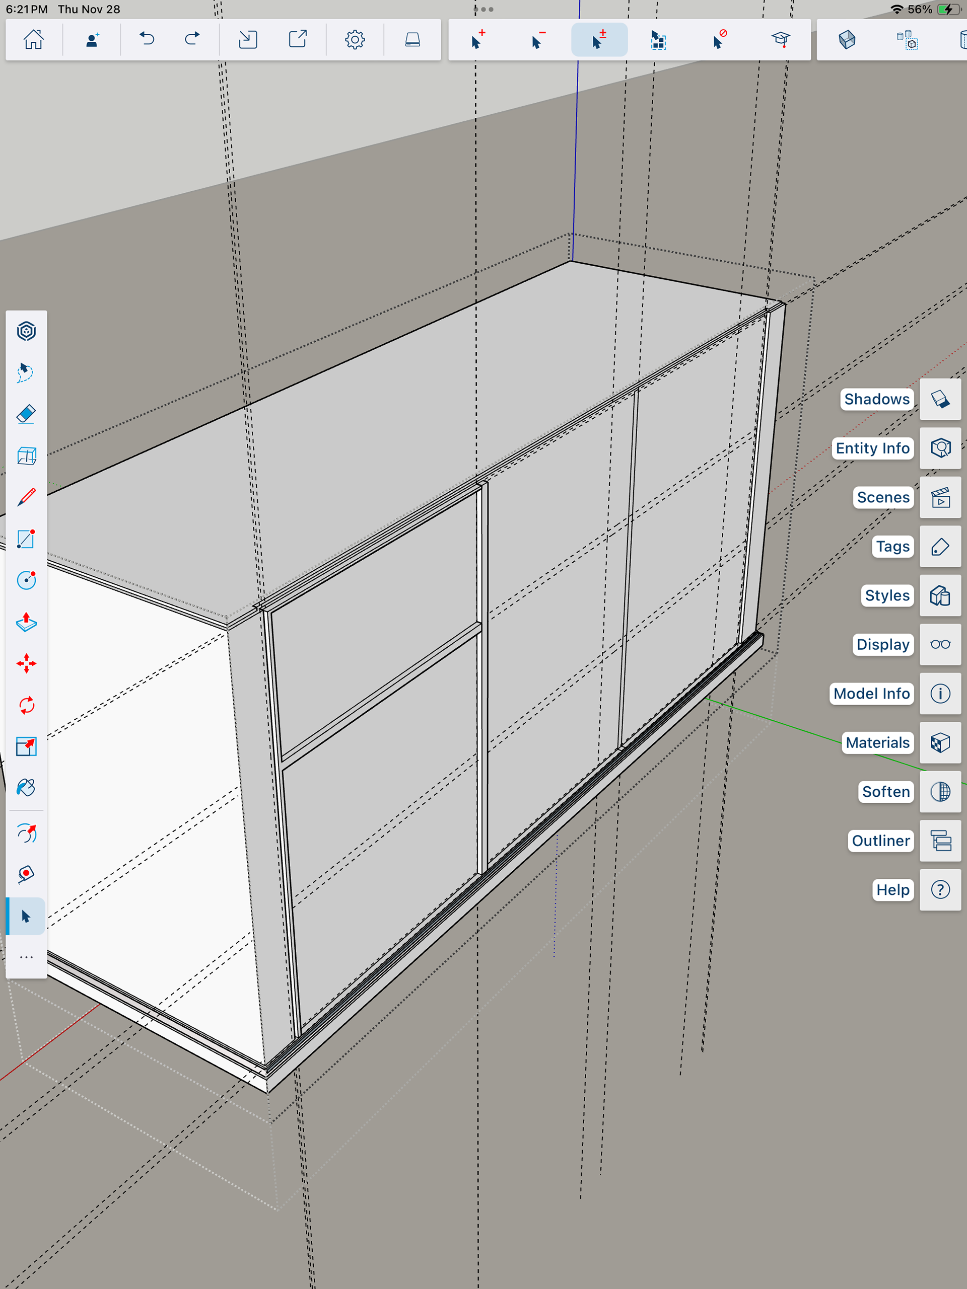Select the Orbit tool
Screen dimensions: 967x1289
point(26,834)
